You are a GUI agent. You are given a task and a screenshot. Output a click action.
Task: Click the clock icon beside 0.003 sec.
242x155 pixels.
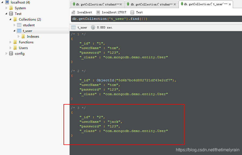pos(93,27)
